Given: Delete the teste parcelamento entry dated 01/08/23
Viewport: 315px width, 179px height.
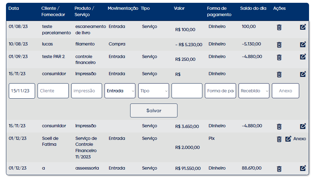Looking at the screenshot, I should click(x=279, y=27).
